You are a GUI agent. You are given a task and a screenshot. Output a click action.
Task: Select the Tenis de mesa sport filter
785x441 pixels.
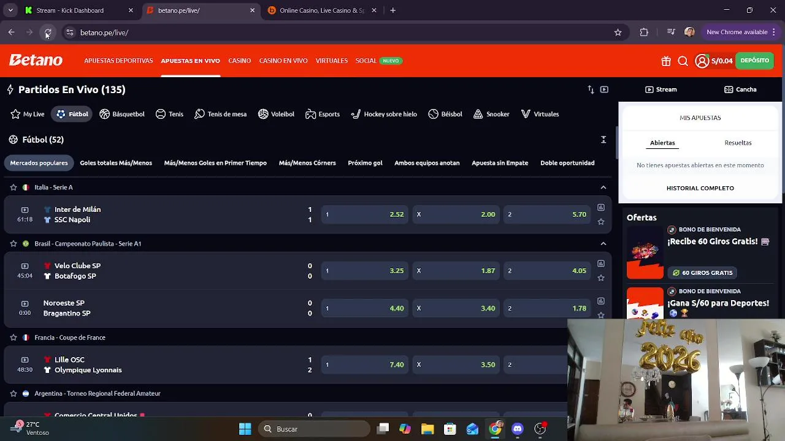[x=221, y=114]
